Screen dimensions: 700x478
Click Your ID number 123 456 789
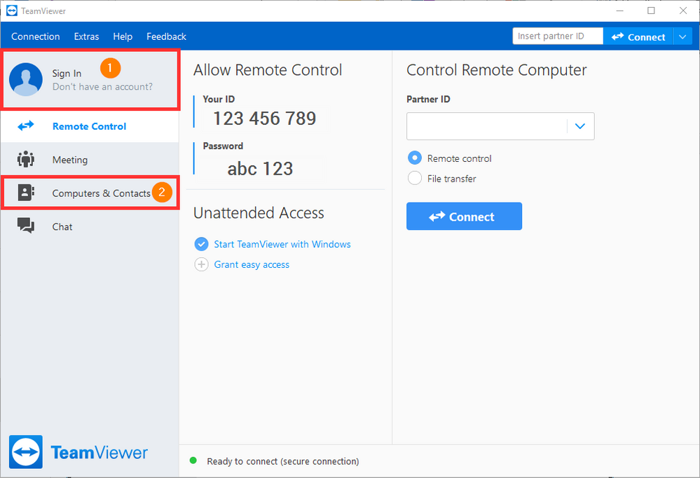coord(264,118)
